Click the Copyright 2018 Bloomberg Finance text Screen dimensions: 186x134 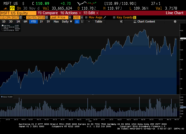pyautogui.click(x=143, y=126)
